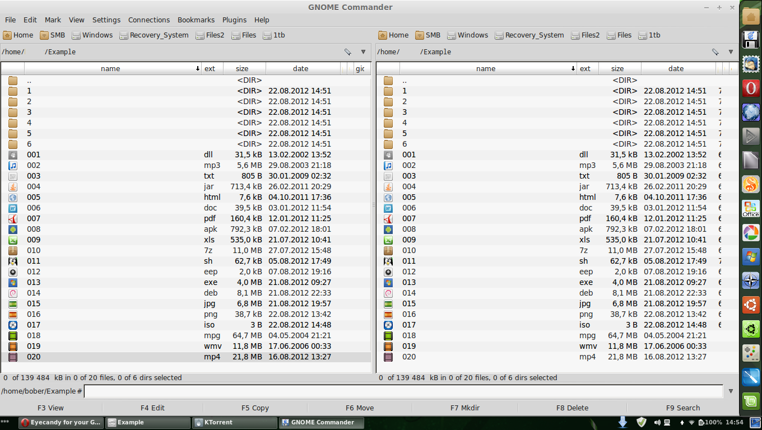Click the F6 Move button

click(360, 408)
